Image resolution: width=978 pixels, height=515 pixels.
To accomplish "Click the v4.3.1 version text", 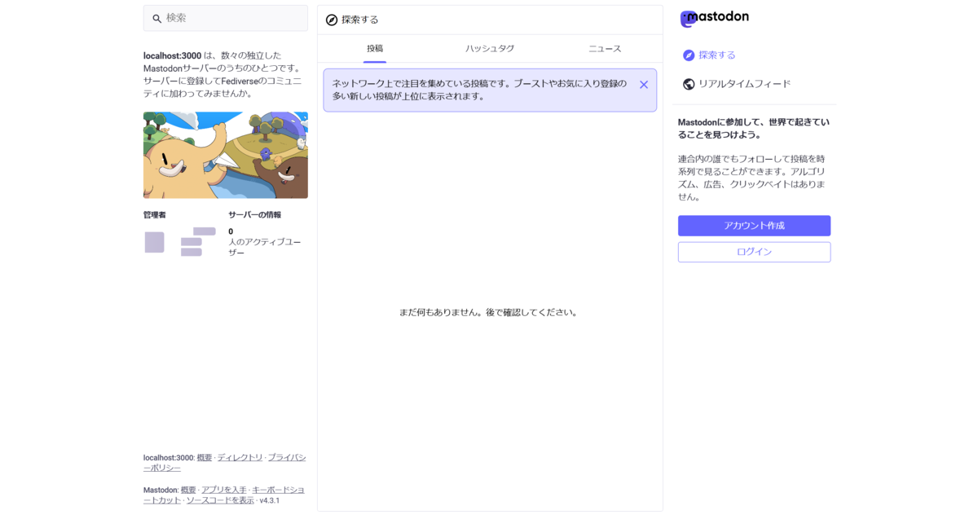I will click(x=270, y=500).
